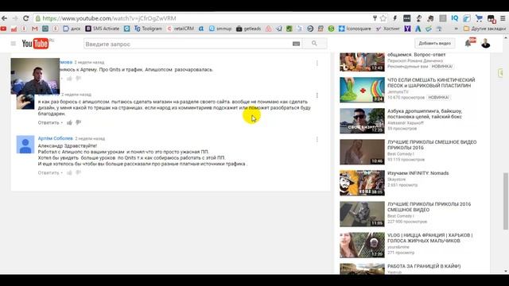Open the on-screen keyboard icon in search
Screen dimensions: 509x286
(x=296, y=44)
